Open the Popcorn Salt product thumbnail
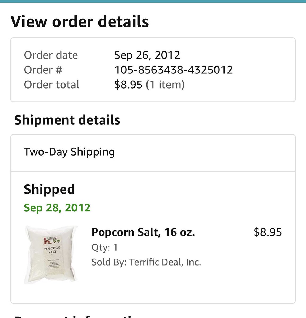306x318 pixels. tap(51, 255)
